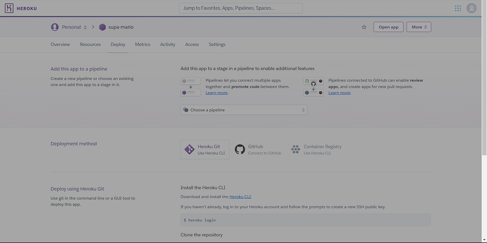Switch to the Resources tab
Screen dimensions: 487x243
click(90, 44)
